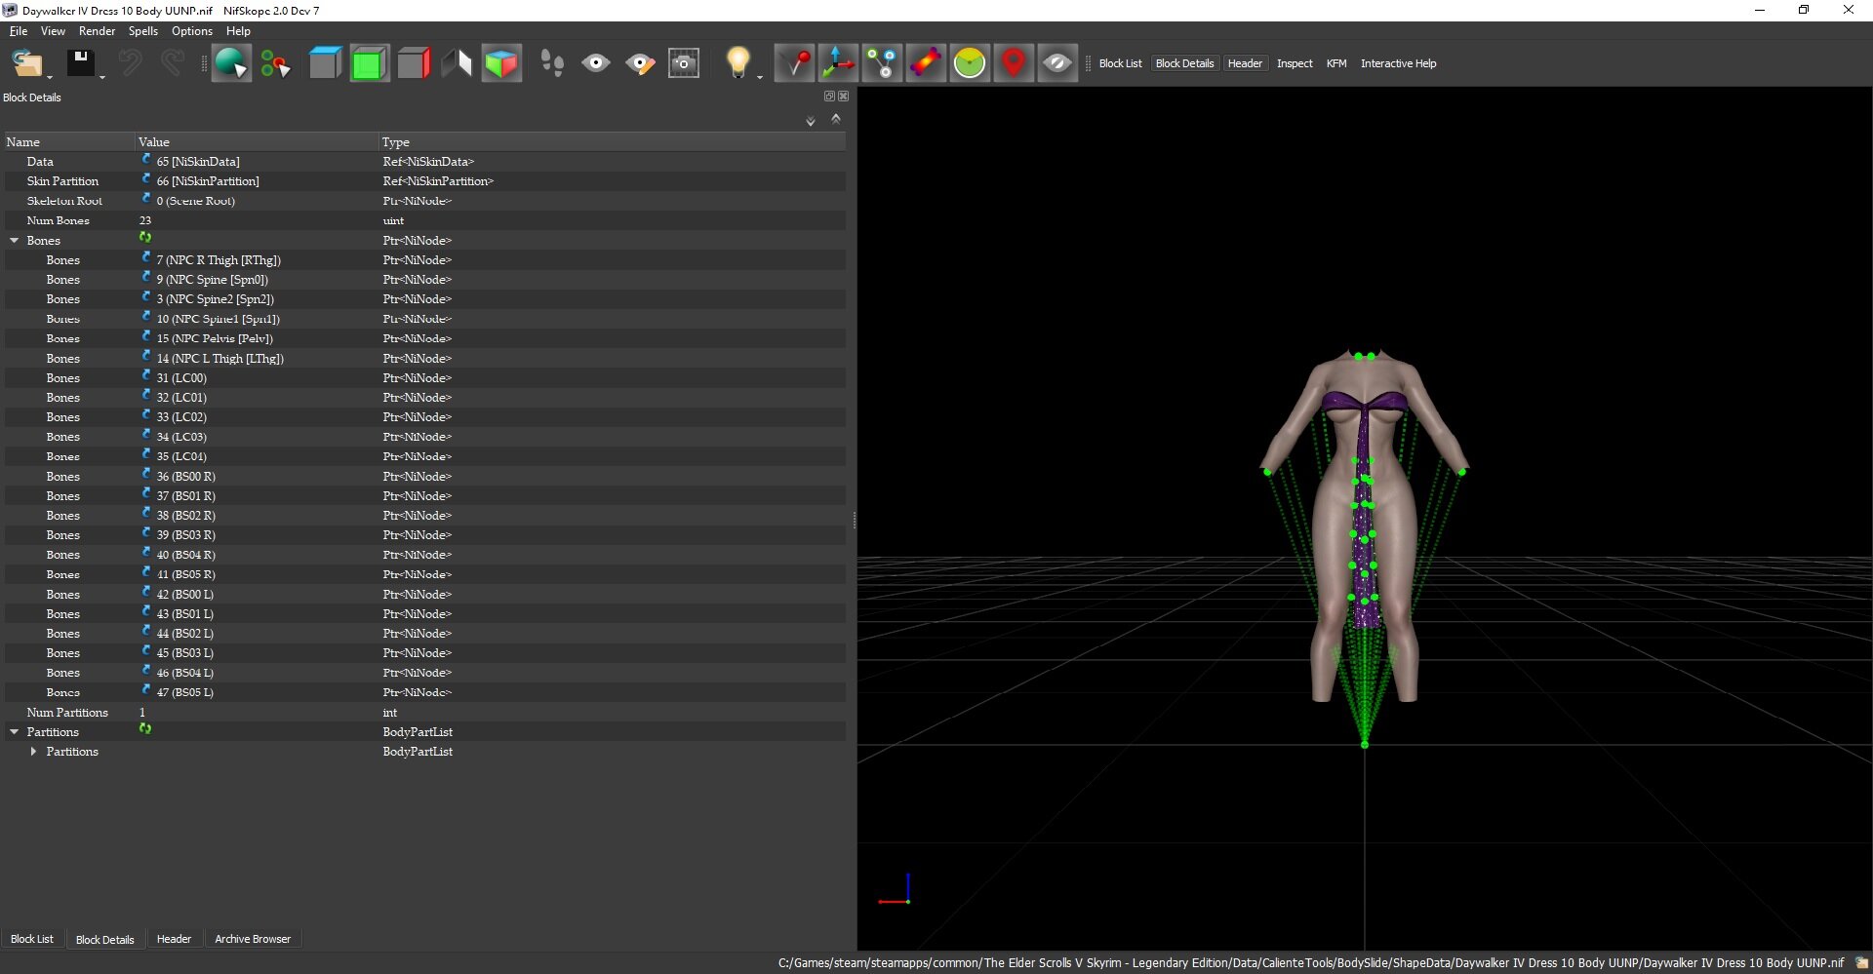Select the front view green cube
The height and width of the screenshot is (974, 1873).
(x=369, y=63)
